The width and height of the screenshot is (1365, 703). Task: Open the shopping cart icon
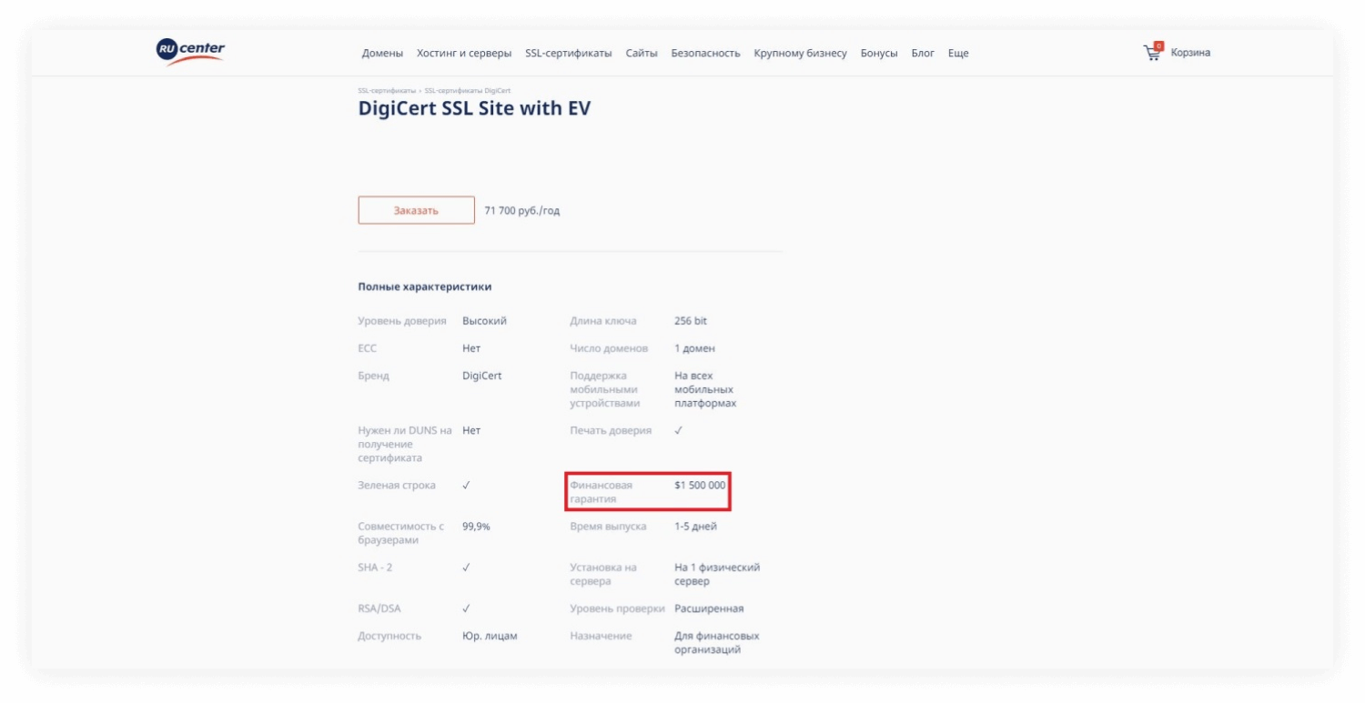point(1153,52)
